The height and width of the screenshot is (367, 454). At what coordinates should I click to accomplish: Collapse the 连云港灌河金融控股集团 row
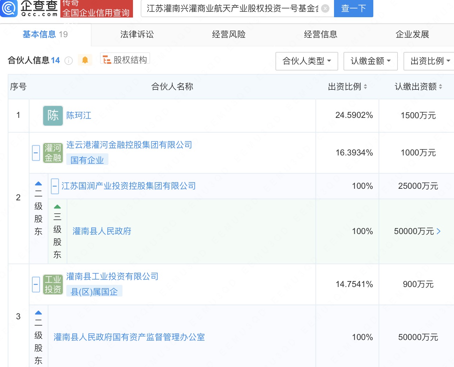(36, 153)
